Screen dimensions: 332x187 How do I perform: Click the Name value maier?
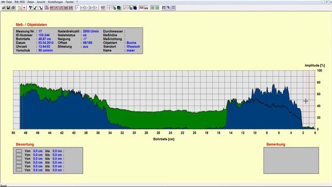[131, 50]
